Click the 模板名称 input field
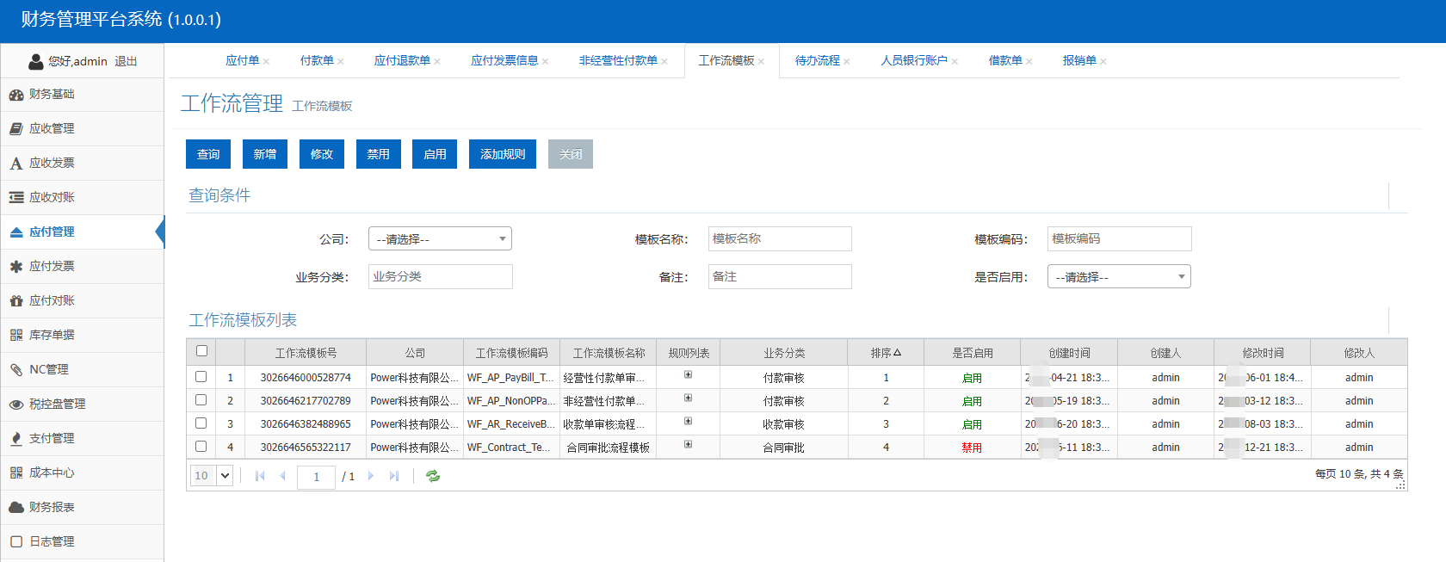The width and height of the screenshot is (1446, 562). (x=779, y=238)
